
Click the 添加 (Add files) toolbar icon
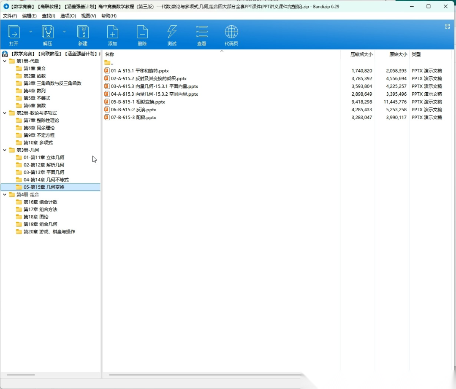pos(112,32)
